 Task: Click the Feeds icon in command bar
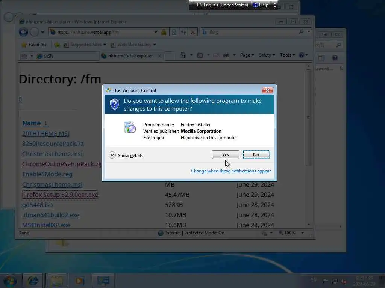(200, 55)
